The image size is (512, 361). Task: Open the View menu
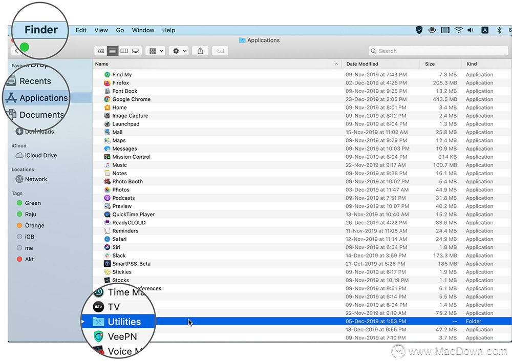click(x=101, y=30)
